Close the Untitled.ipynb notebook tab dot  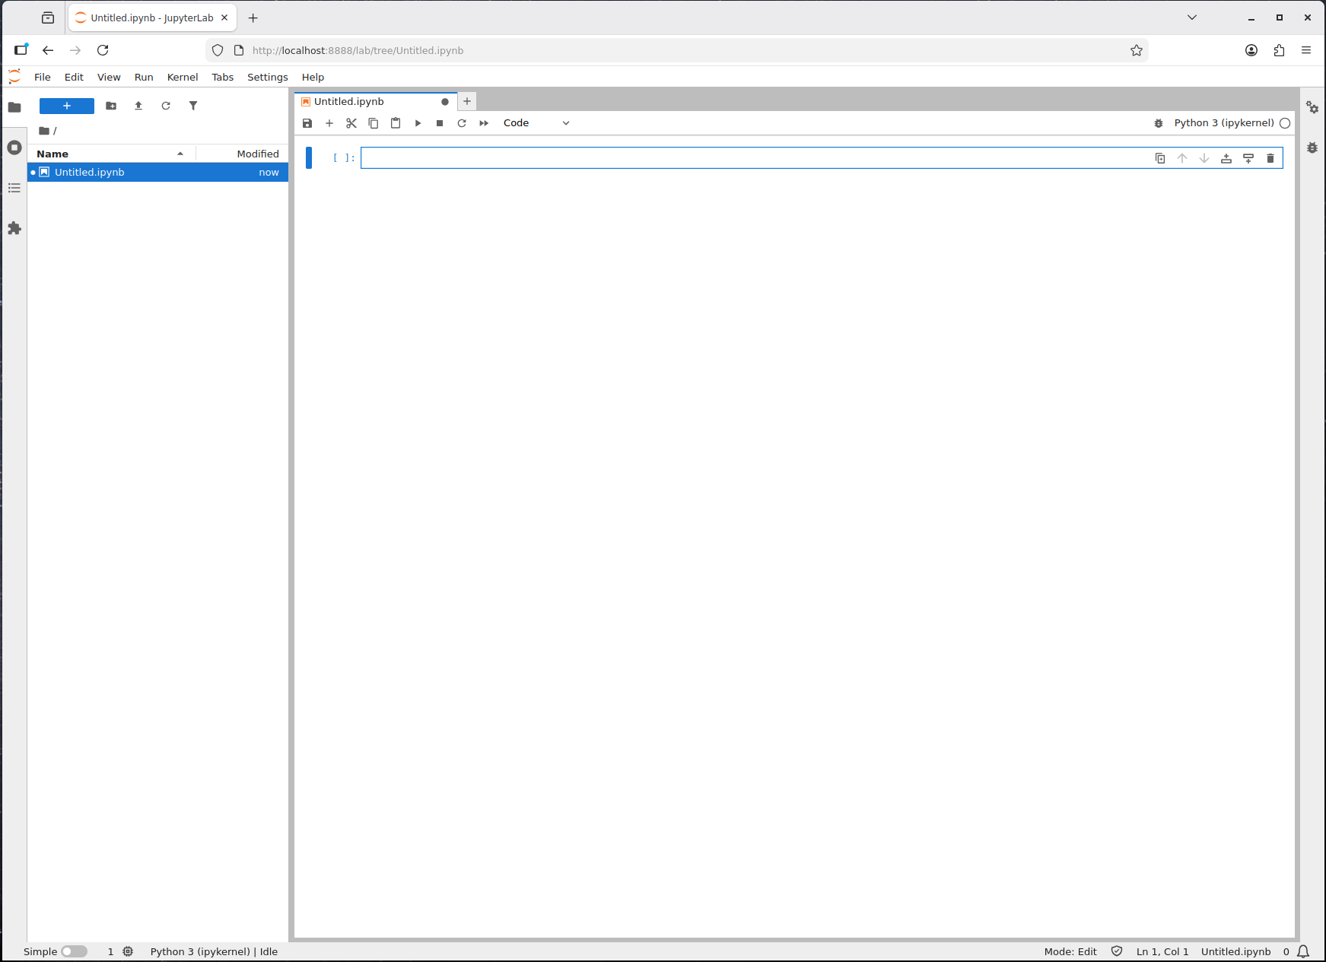pyautogui.click(x=445, y=102)
